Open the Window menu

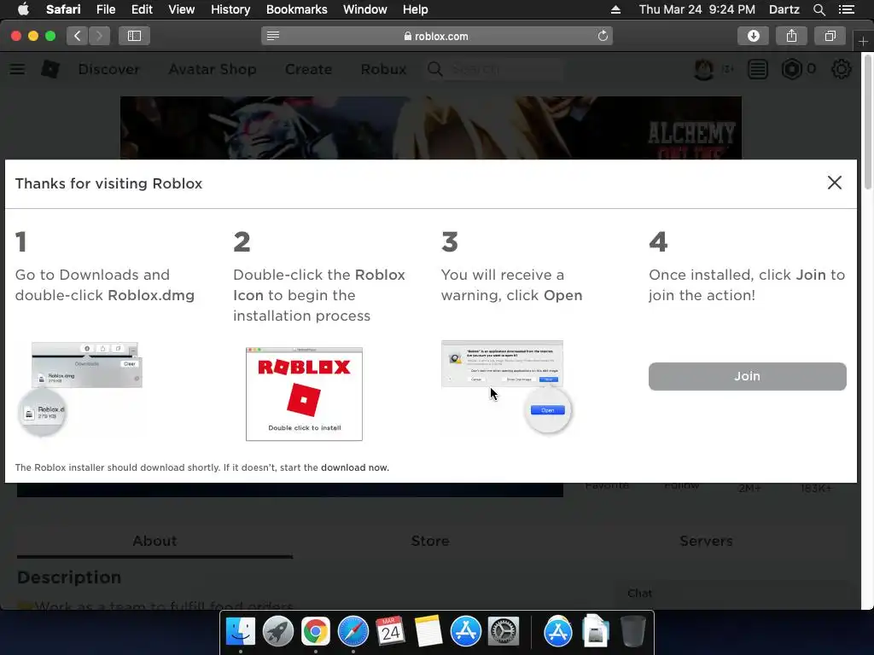click(x=364, y=9)
